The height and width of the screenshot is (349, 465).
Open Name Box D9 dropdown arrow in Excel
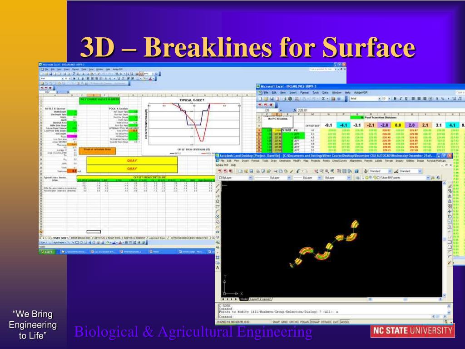click(x=281, y=110)
